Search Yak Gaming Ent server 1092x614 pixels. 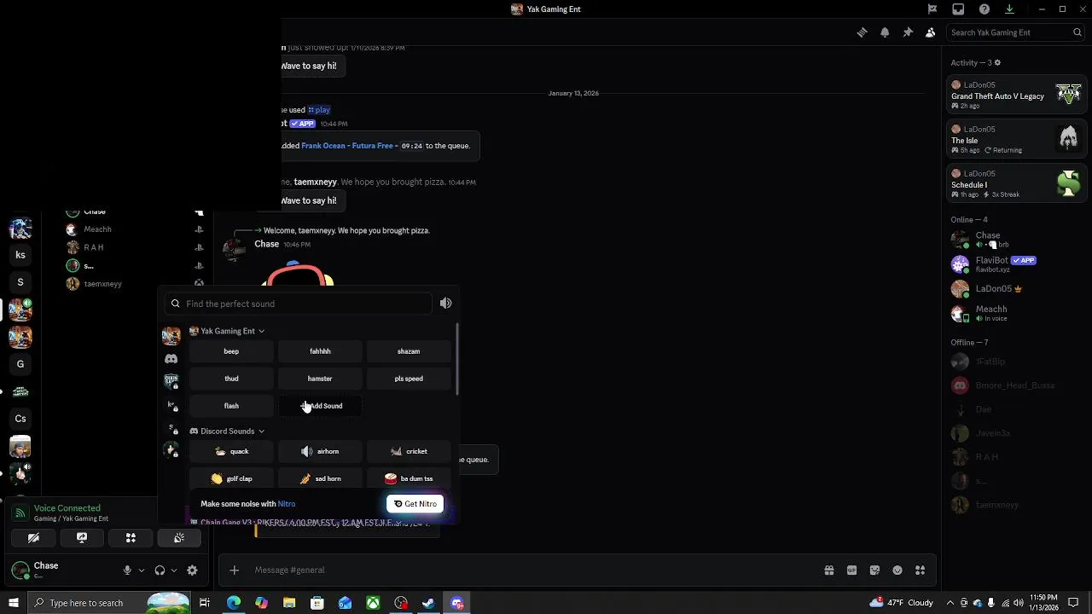coord(1015,32)
